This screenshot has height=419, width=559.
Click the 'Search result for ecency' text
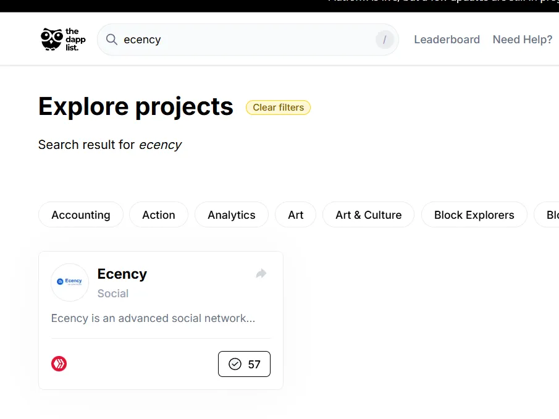click(x=110, y=145)
